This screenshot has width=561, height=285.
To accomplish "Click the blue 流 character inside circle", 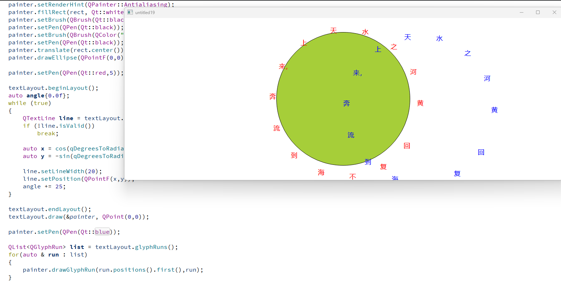I will click(x=351, y=135).
